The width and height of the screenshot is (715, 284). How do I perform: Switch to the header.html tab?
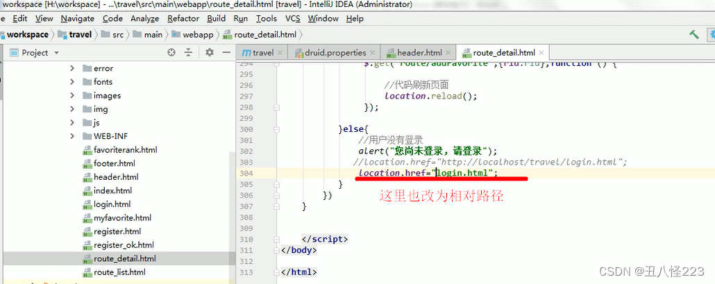coord(419,52)
